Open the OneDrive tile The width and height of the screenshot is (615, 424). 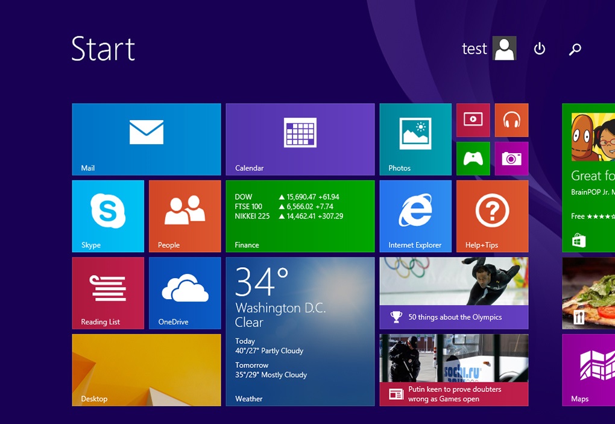pyautogui.click(x=184, y=293)
